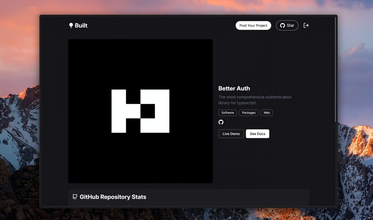Click the Live Demo button
The image size is (373, 220).
tap(231, 134)
